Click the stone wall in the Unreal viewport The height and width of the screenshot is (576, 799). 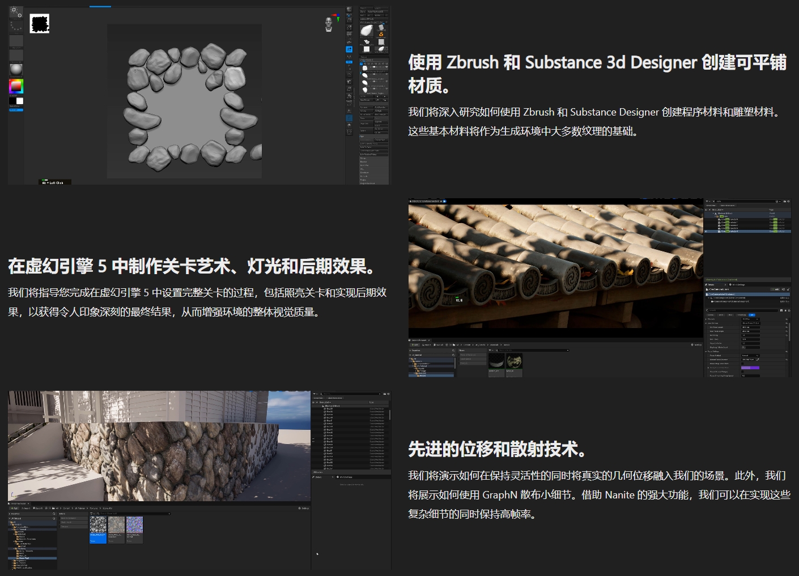click(170, 459)
